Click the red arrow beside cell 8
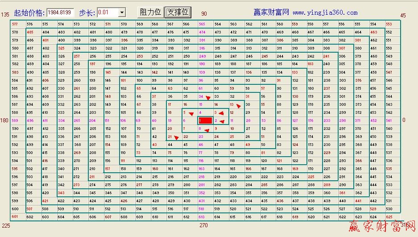This screenshot has height=237, width=418. tap(207, 129)
